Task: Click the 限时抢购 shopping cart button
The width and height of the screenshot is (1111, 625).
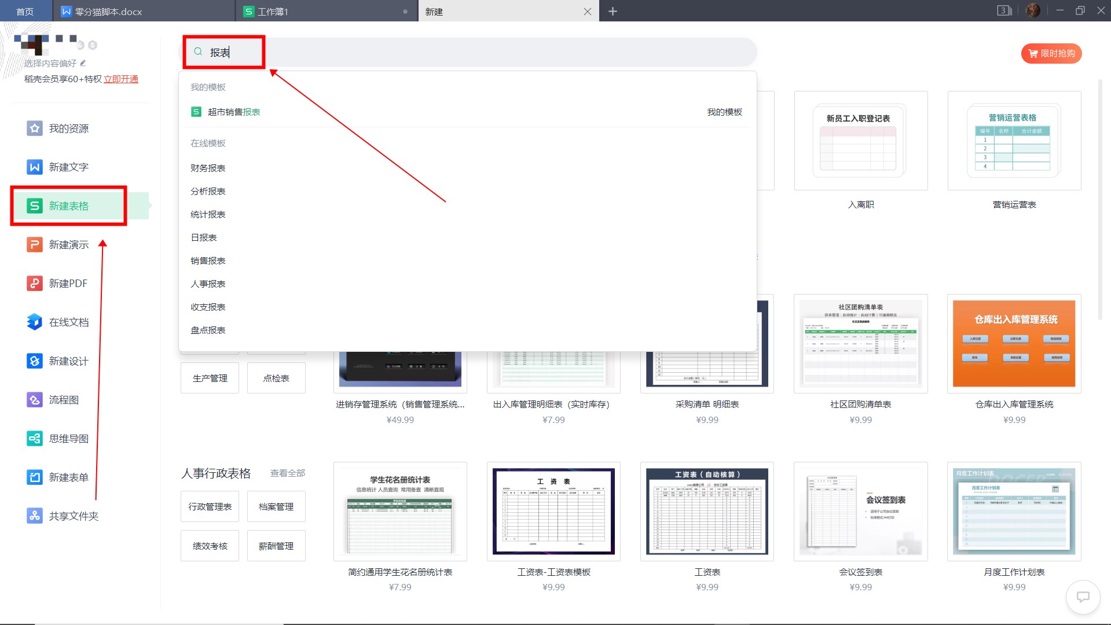Action: point(1051,53)
